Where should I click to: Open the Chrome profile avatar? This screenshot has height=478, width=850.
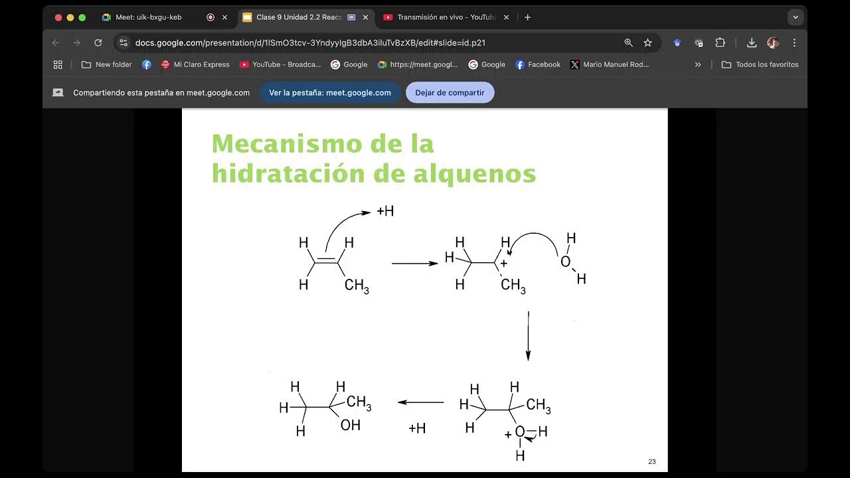pos(773,42)
